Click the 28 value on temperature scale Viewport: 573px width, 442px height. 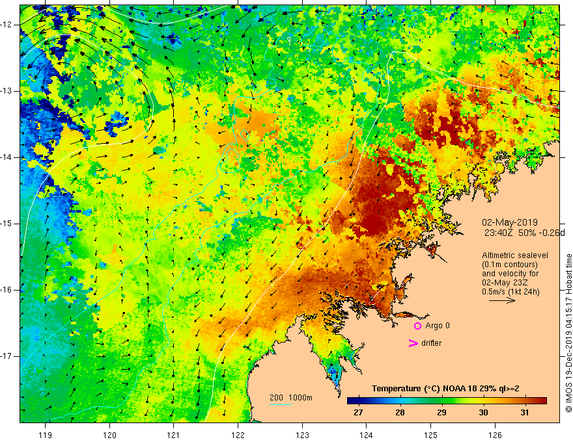tap(400, 413)
